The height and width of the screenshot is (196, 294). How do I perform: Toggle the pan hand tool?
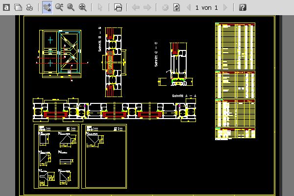click(47, 7)
